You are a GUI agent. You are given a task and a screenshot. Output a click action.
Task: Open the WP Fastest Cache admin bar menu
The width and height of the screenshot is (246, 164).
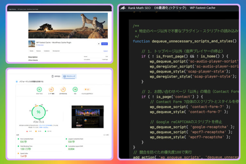(202, 8)
